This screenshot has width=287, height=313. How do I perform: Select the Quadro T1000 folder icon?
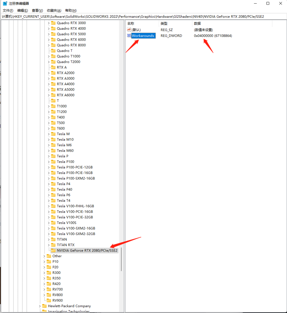53,56
